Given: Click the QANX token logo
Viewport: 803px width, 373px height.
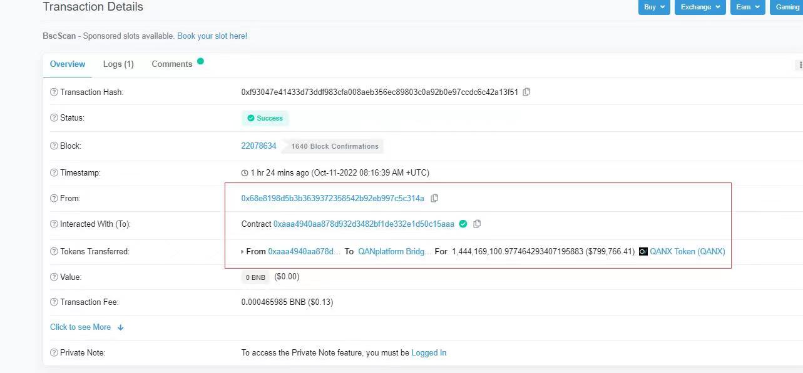Looking at the screenshot, I should point(643,251).
